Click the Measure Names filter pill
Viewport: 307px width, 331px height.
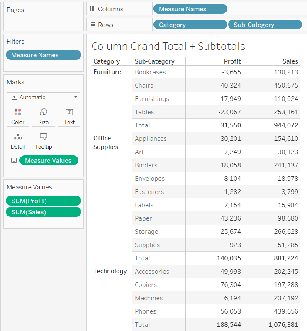[x=43, y=55]
